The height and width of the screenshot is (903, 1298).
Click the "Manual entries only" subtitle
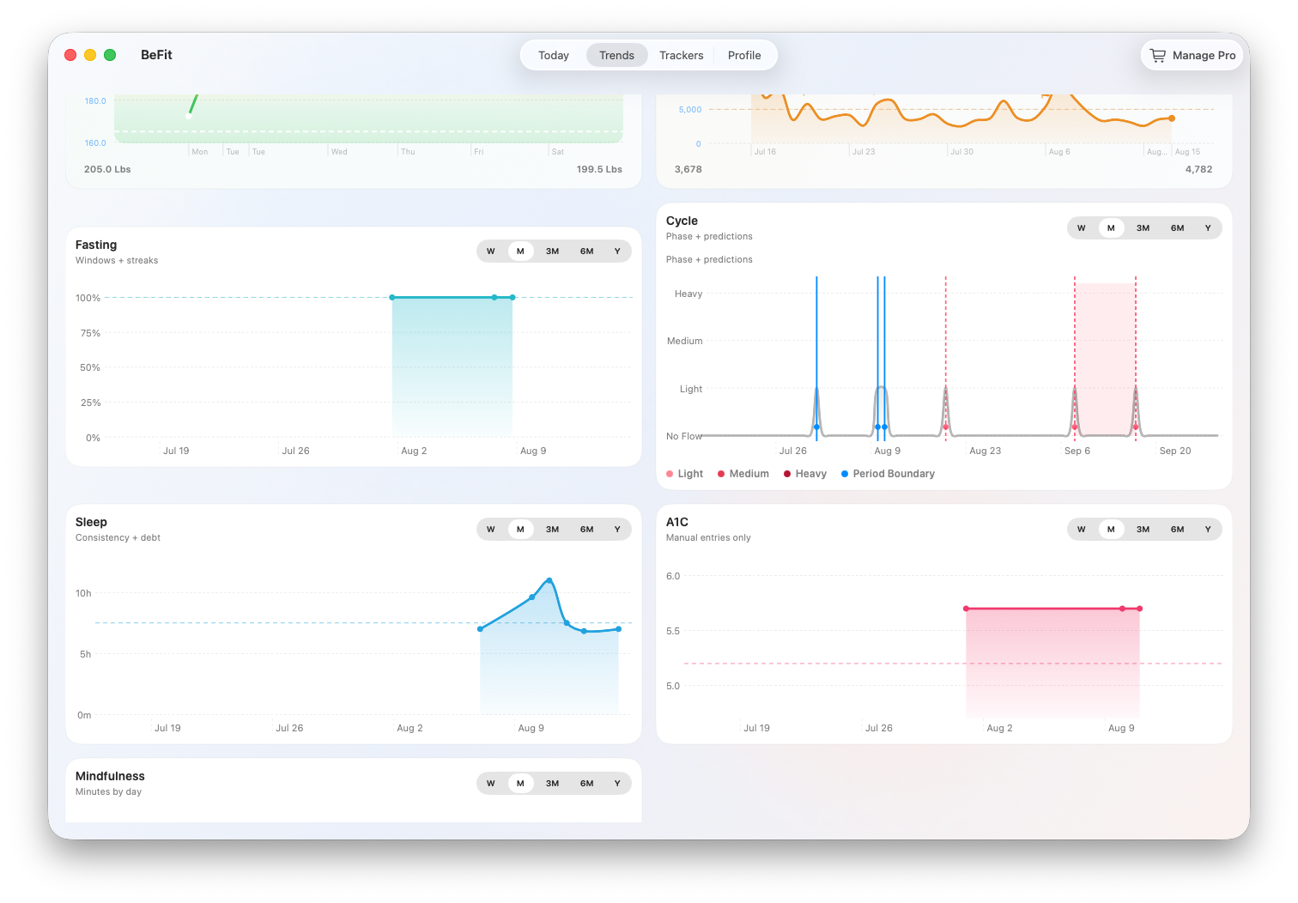point(708,538)
